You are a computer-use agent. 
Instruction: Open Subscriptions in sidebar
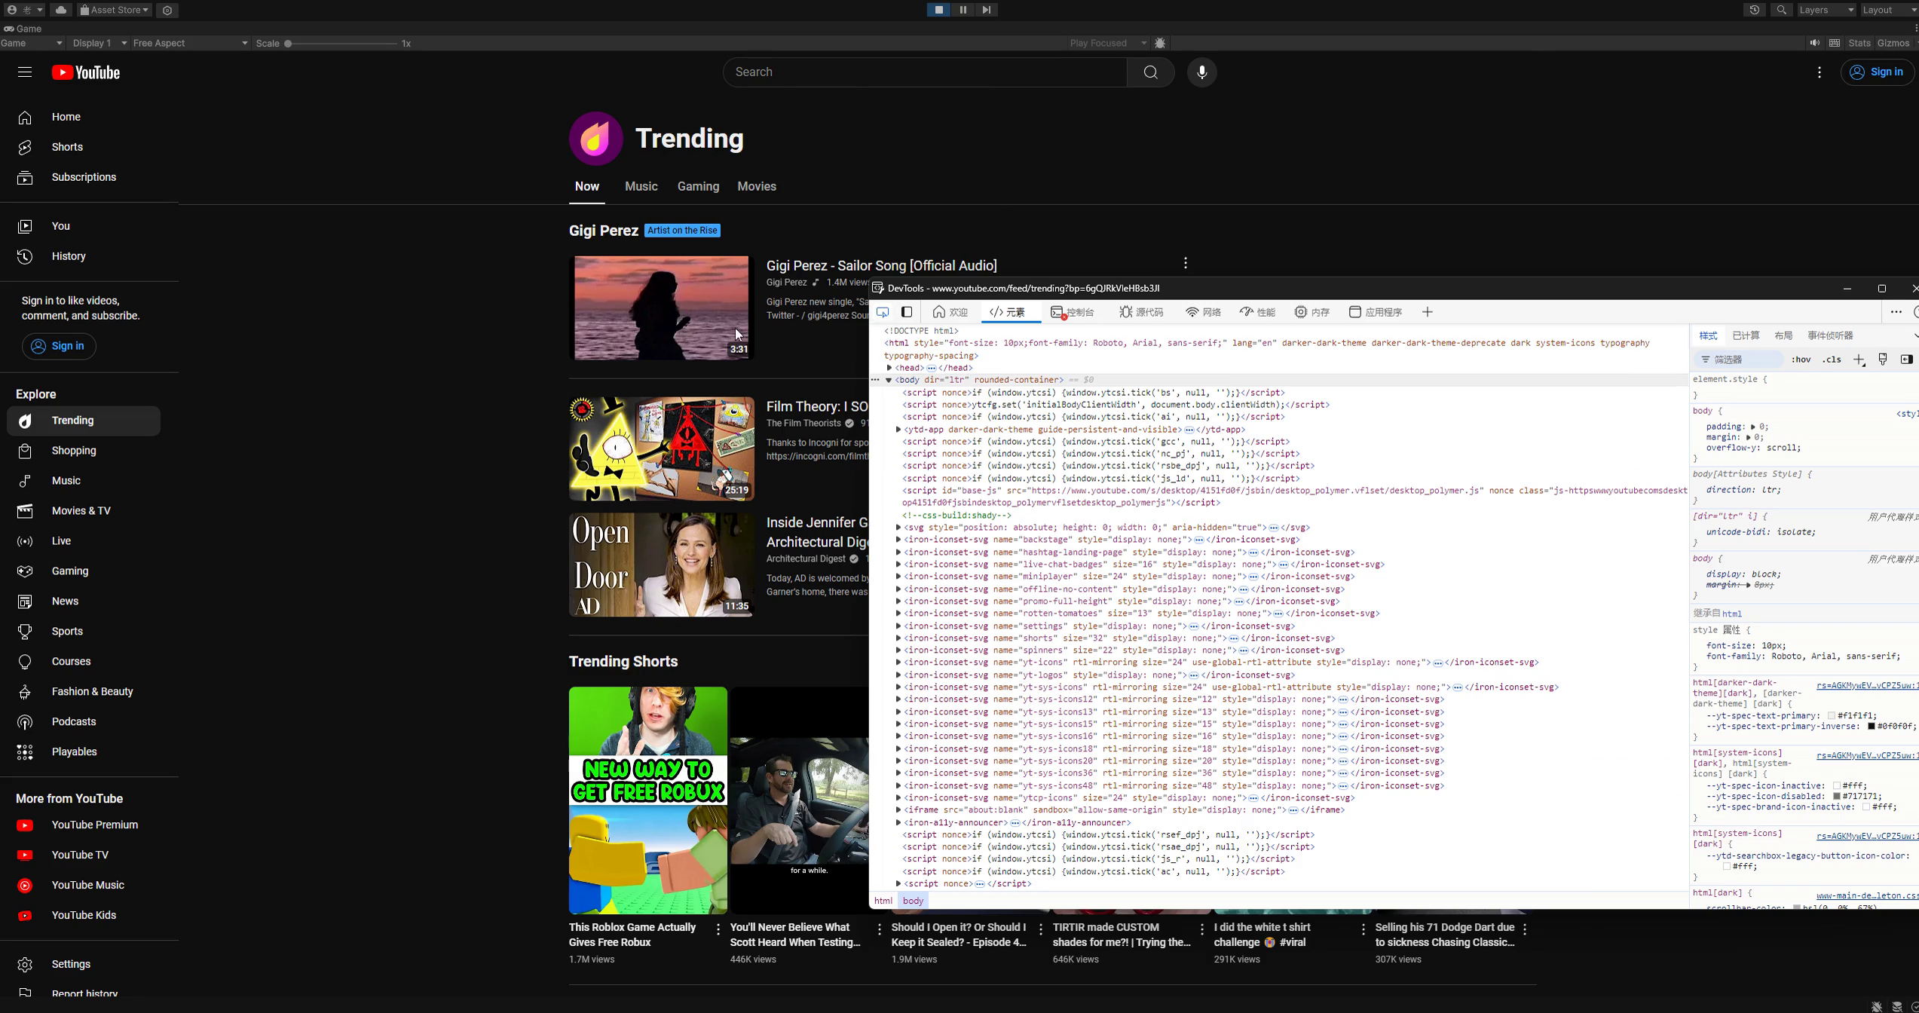[x=83, y=177]
